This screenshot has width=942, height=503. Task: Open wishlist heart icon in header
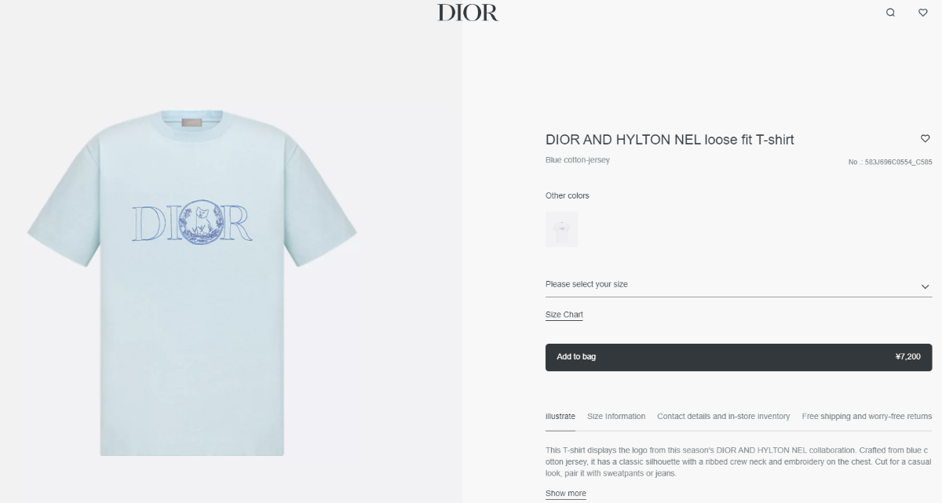(x=923, y=13)
